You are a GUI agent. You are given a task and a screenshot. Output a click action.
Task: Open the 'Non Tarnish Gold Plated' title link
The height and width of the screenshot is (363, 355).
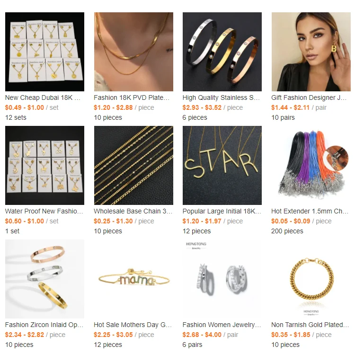[x=311, y=325]
